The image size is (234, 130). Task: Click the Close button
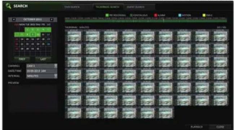(220, 127)
